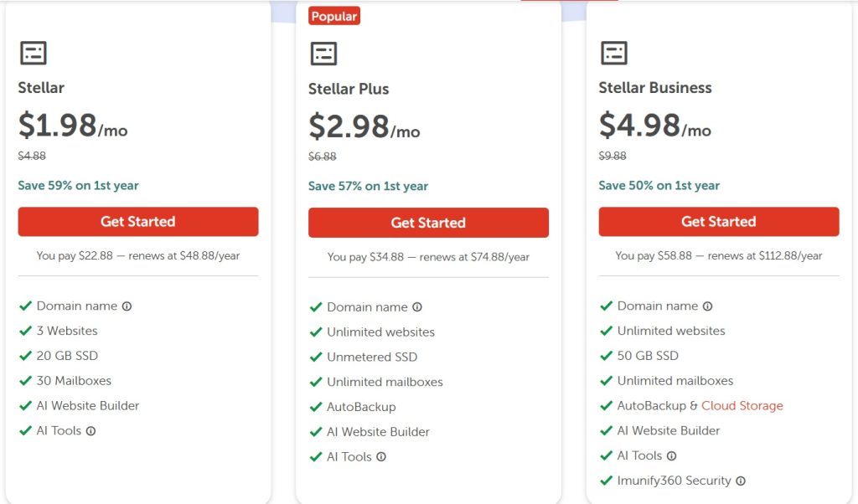Show Imunify360 Security info tooltip icon
The height and width of the screenshot is (504, 858).
tap(741, 481)
